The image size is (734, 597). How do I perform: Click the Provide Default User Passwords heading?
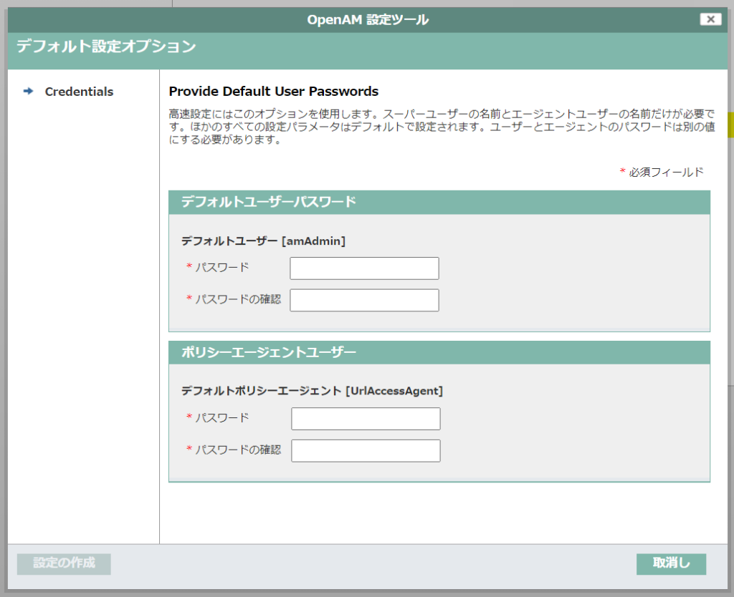point(273,91)
